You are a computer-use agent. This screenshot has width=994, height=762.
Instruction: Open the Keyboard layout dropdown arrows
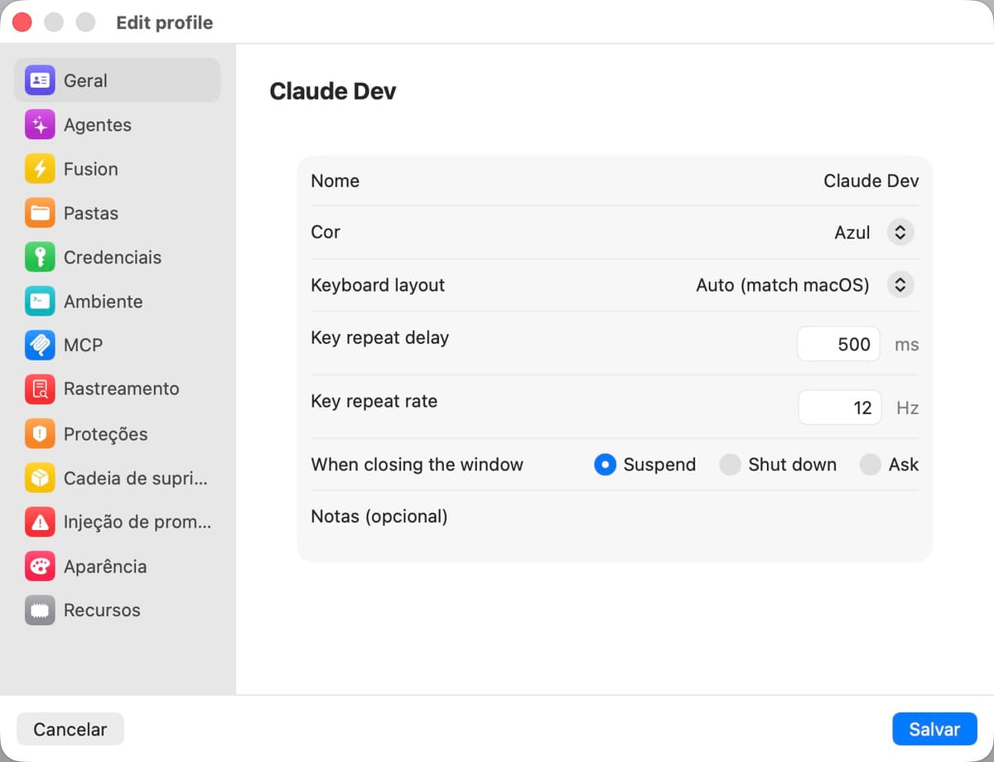(900, 285)
